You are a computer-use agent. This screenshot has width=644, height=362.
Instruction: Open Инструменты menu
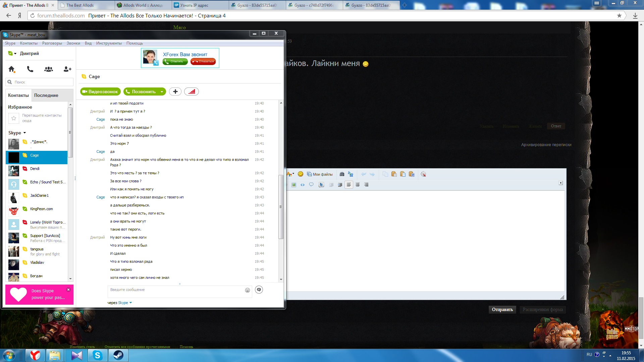109,43
